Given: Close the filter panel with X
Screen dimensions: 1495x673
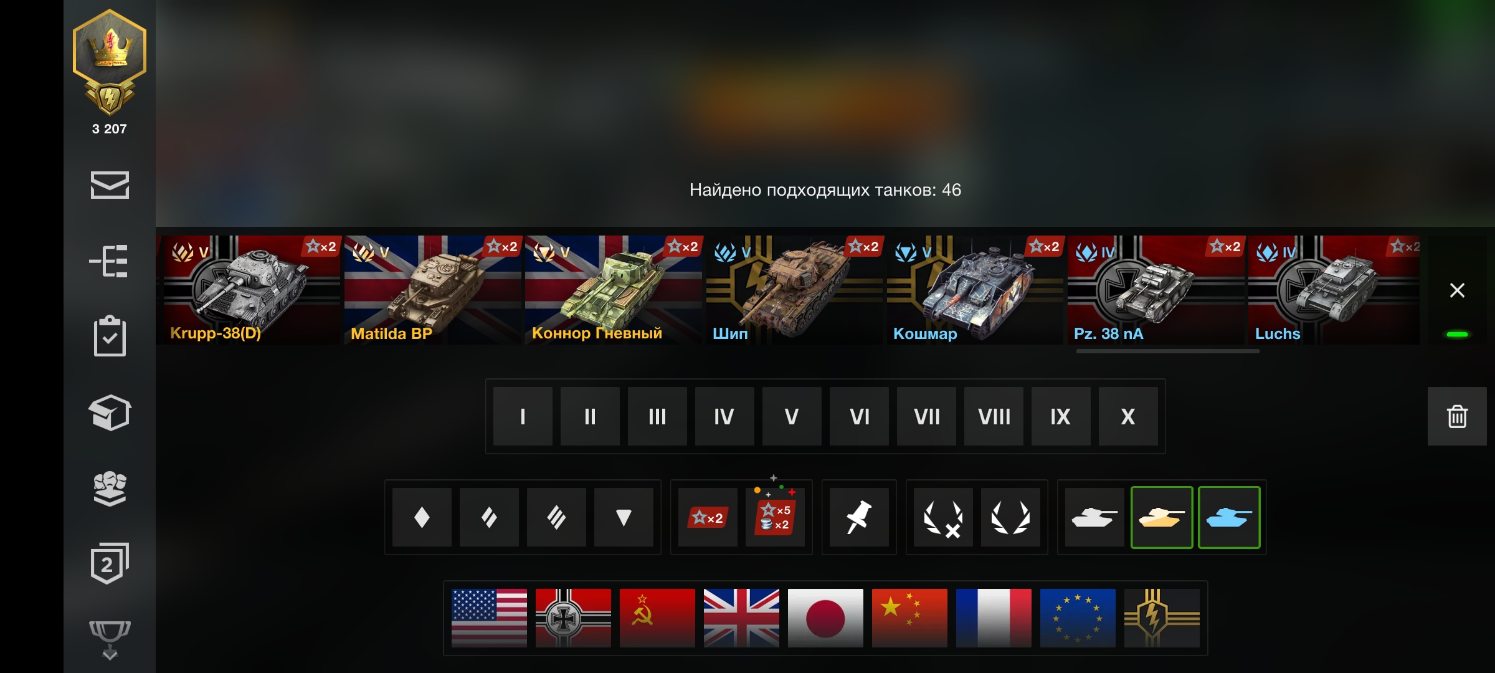Looking at the screenshot, I should 1457,290.
